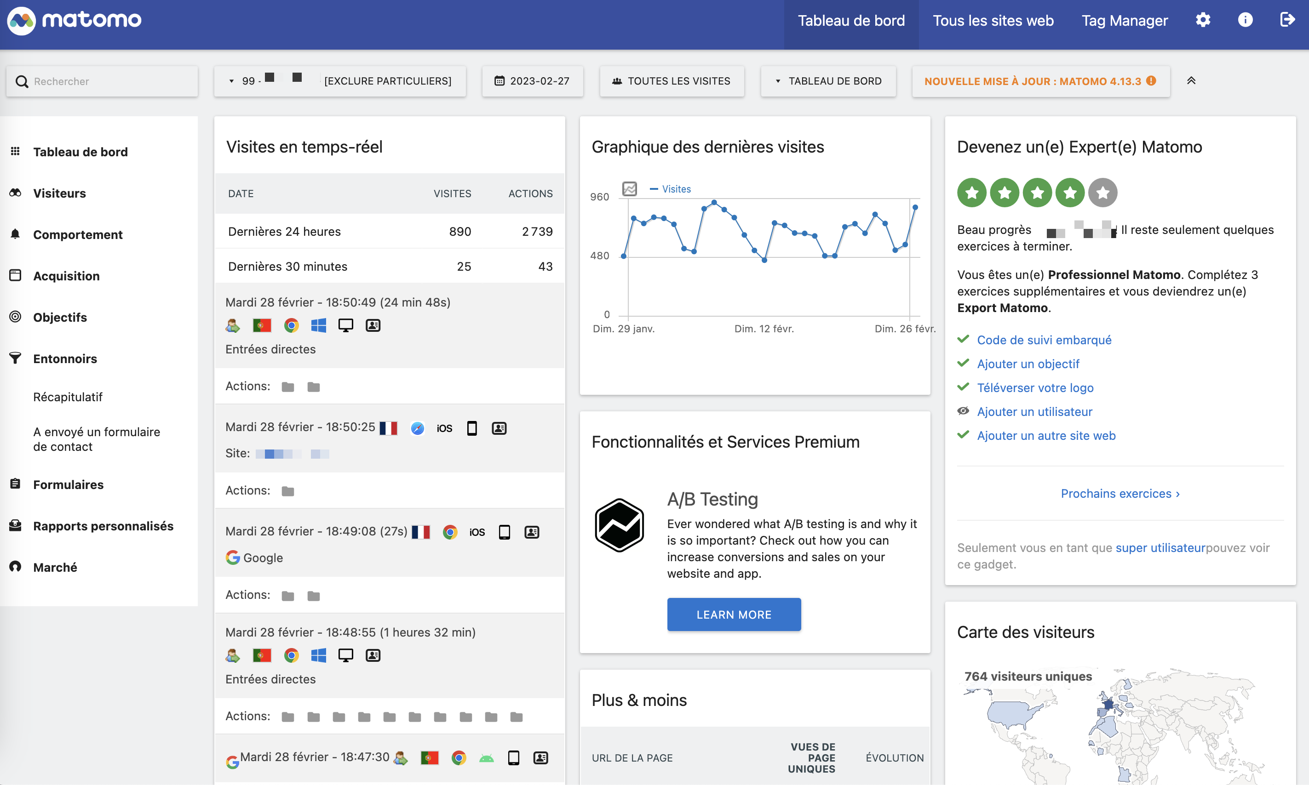Click the Objectifs target icon
Screen dimensions: 1309x785
(x=15, y=316)
